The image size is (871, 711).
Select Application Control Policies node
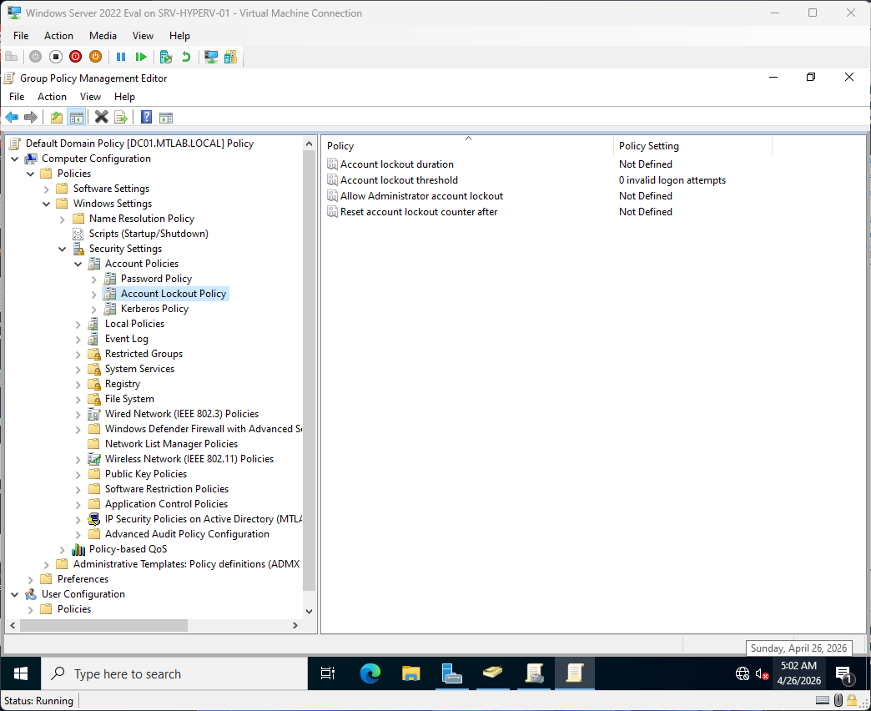166,504
